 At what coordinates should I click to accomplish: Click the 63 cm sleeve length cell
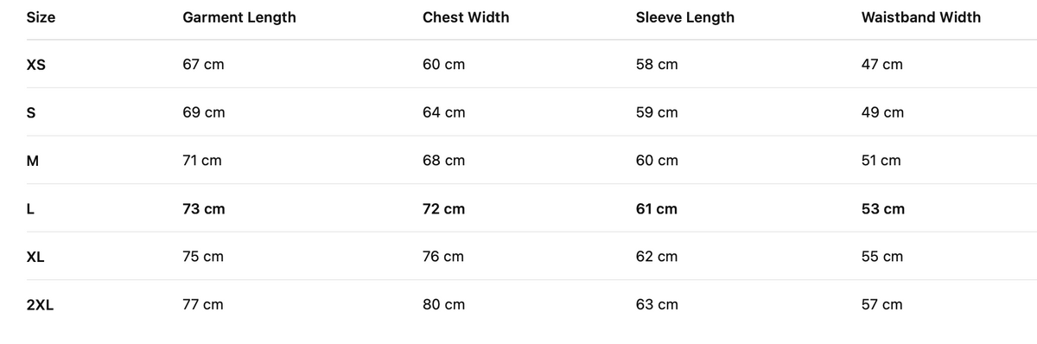tap(657, 305)
